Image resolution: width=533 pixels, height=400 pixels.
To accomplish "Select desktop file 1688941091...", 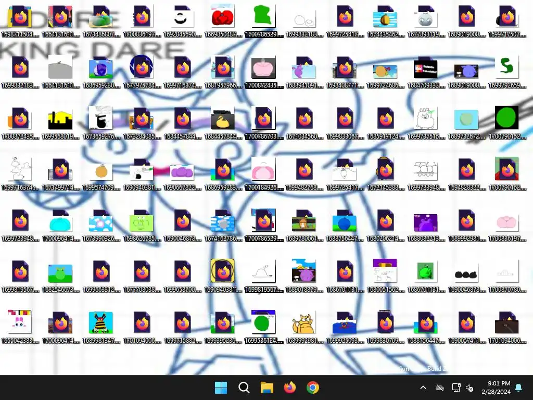I will pyautogui.click(x=304, y=72).
